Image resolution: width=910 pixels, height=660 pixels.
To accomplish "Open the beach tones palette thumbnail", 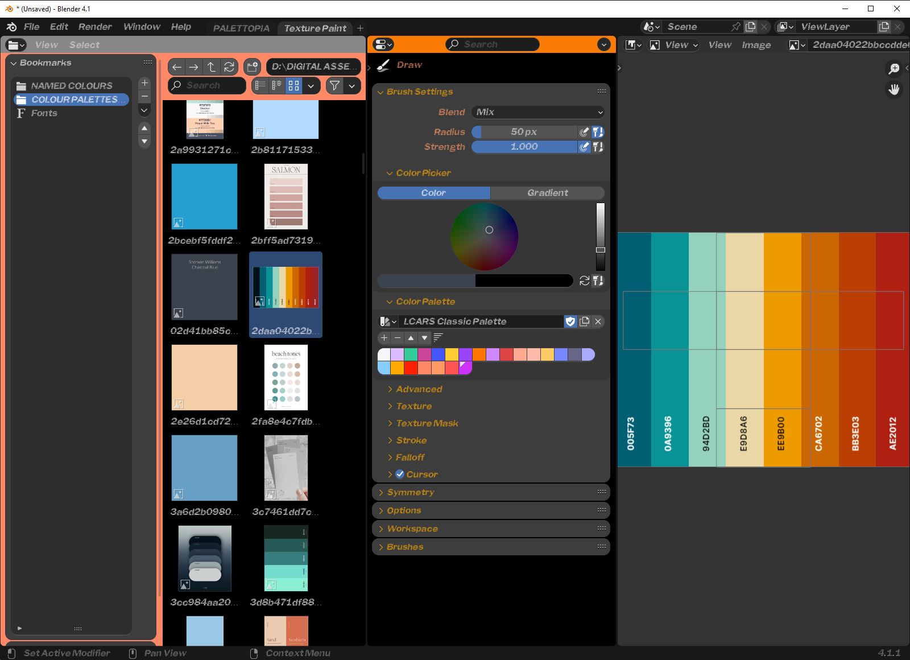I will click(286, 377).
